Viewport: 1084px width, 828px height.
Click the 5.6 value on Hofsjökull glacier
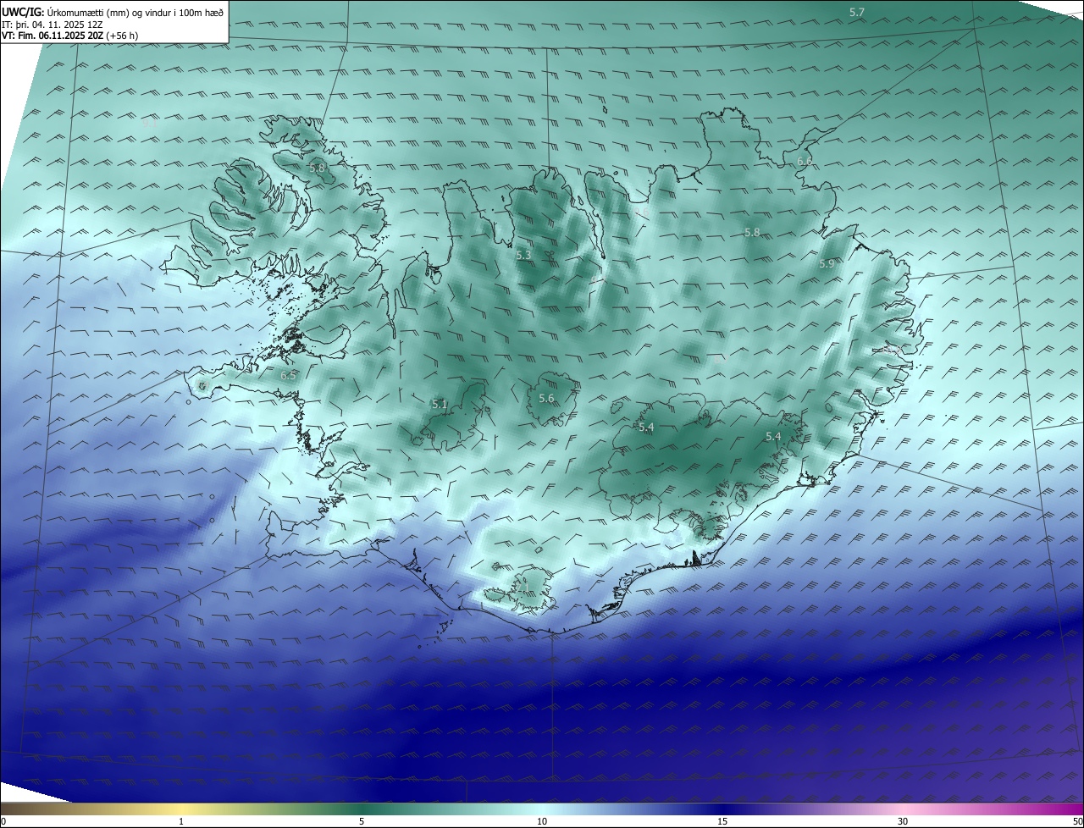[x=546, y=399]
